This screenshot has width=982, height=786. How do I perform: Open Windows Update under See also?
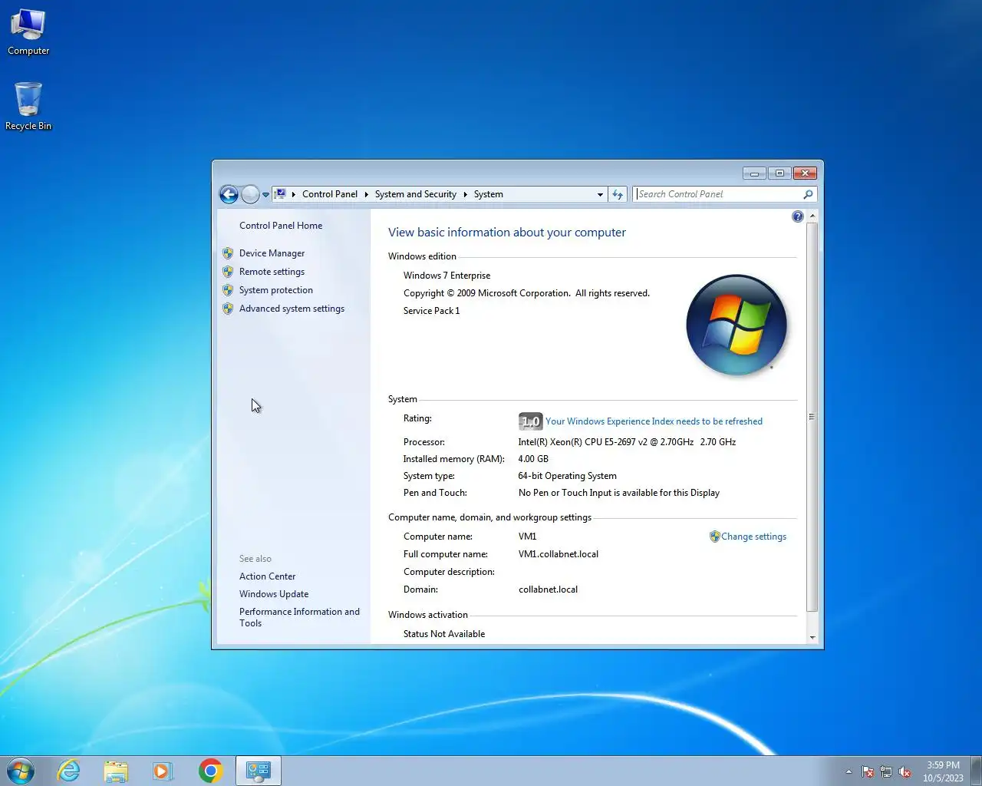[274, 594]
